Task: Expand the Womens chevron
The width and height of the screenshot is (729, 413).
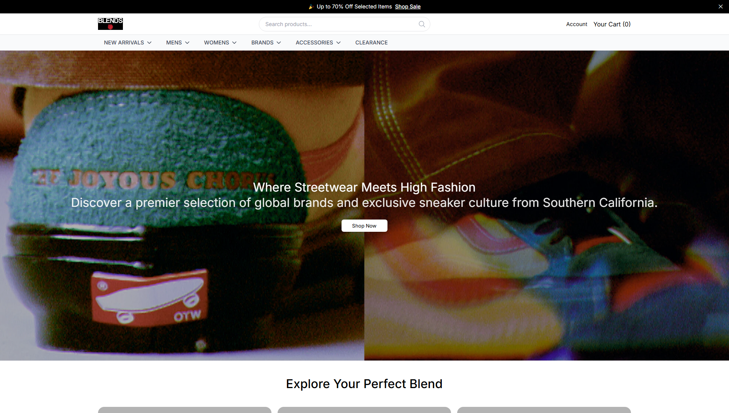Action: coord(234,43)
